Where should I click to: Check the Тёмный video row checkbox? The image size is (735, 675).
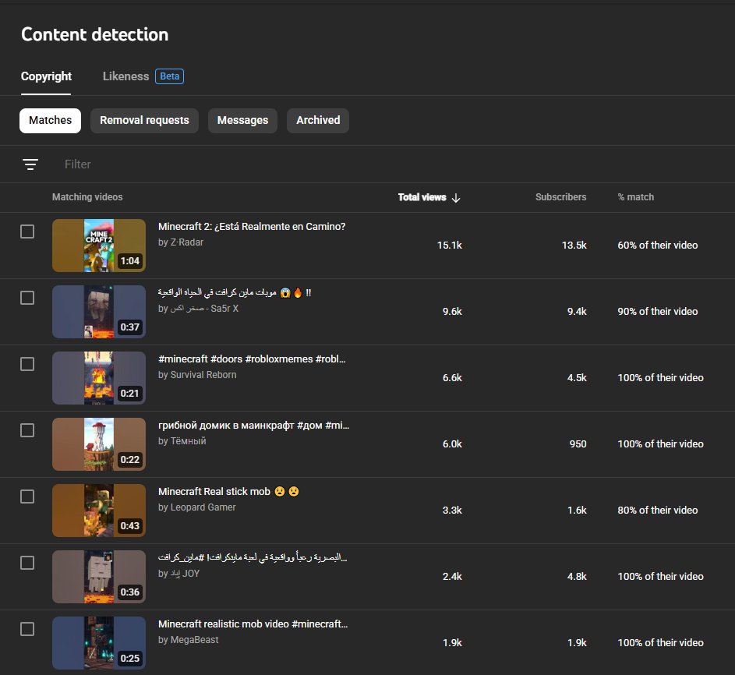[27, 430]
